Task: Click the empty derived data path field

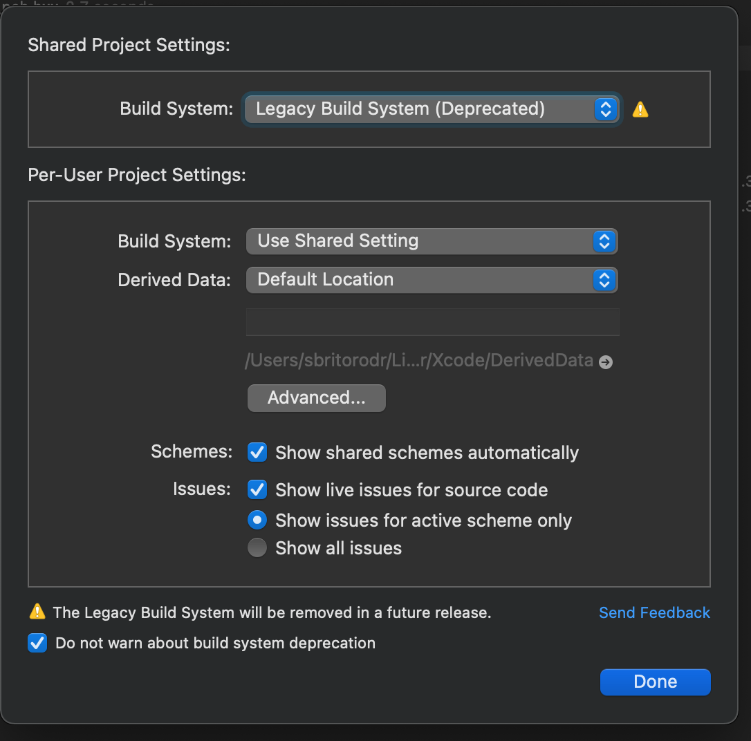Action: click(432, 321)
